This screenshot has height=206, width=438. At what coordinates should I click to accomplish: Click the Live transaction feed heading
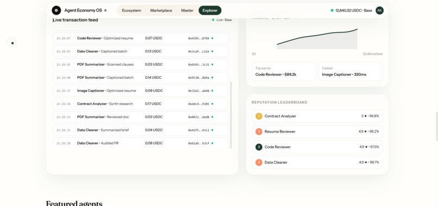pyautogui.click(x=76, y=20)
